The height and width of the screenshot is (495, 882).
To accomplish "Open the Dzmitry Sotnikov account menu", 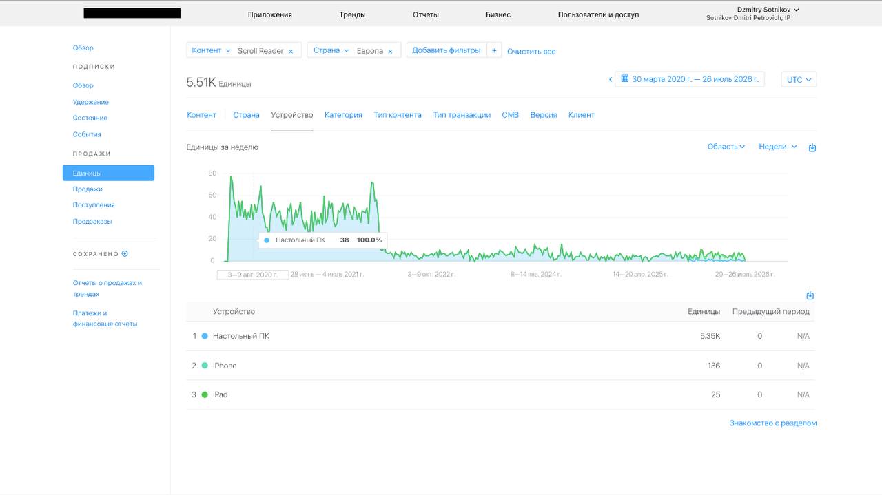I will tap(768, 10).
